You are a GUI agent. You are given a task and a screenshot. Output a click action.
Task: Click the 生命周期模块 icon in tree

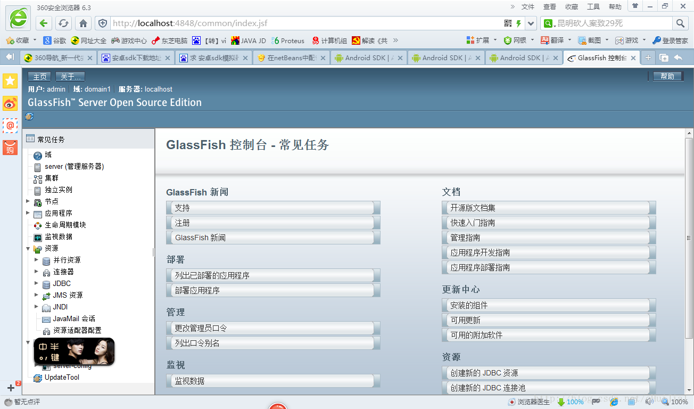click(38, 226)
